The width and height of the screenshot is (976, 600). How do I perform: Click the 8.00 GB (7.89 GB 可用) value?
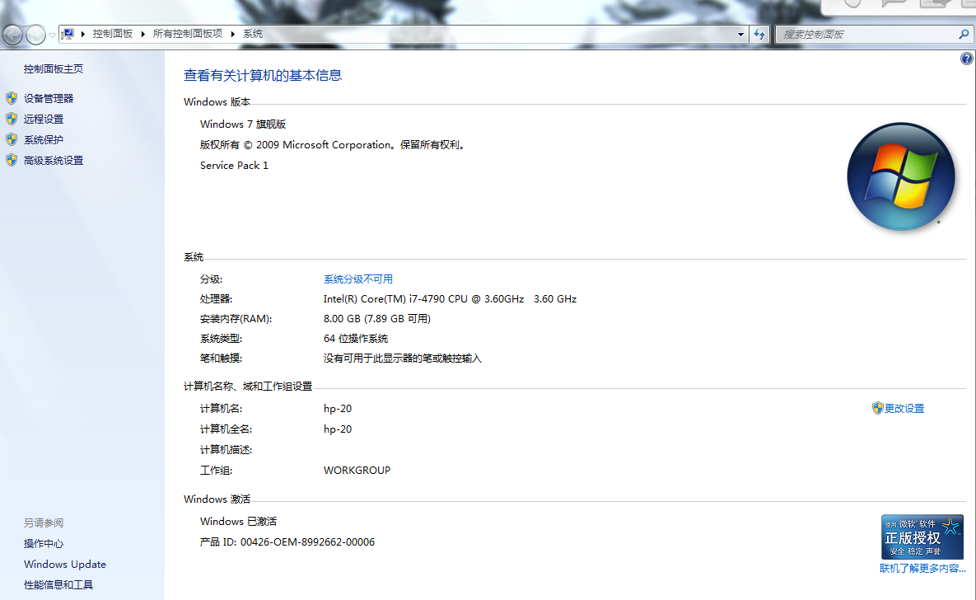(x=377, y=318)
